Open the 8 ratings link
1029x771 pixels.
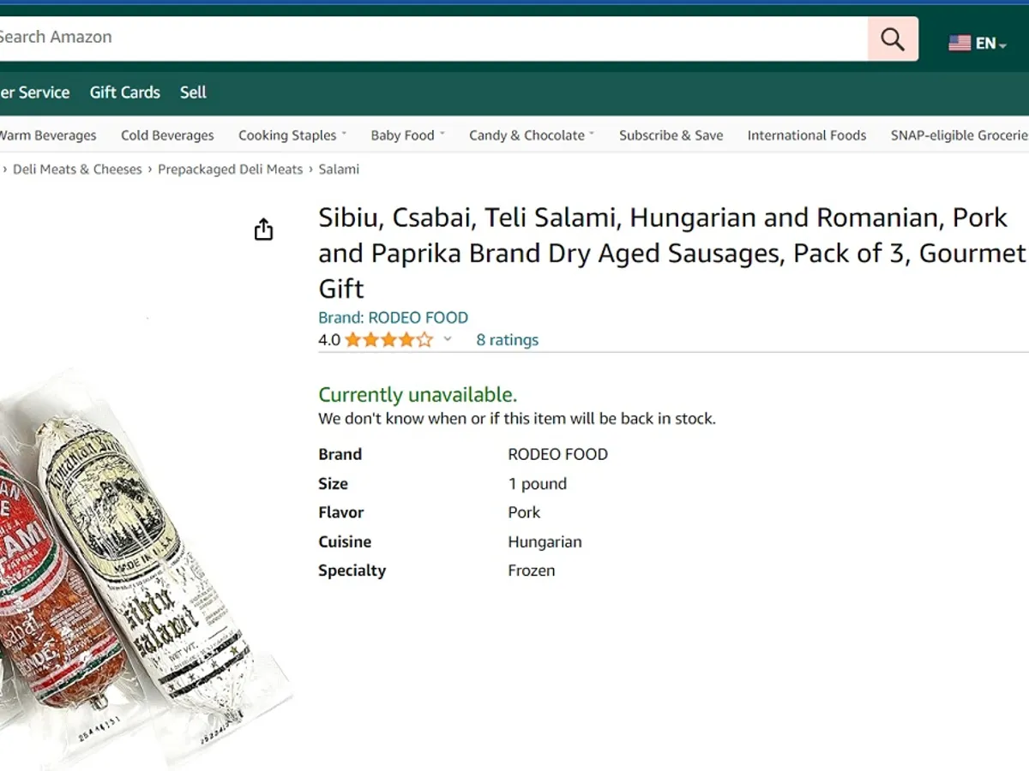(507, 340)
